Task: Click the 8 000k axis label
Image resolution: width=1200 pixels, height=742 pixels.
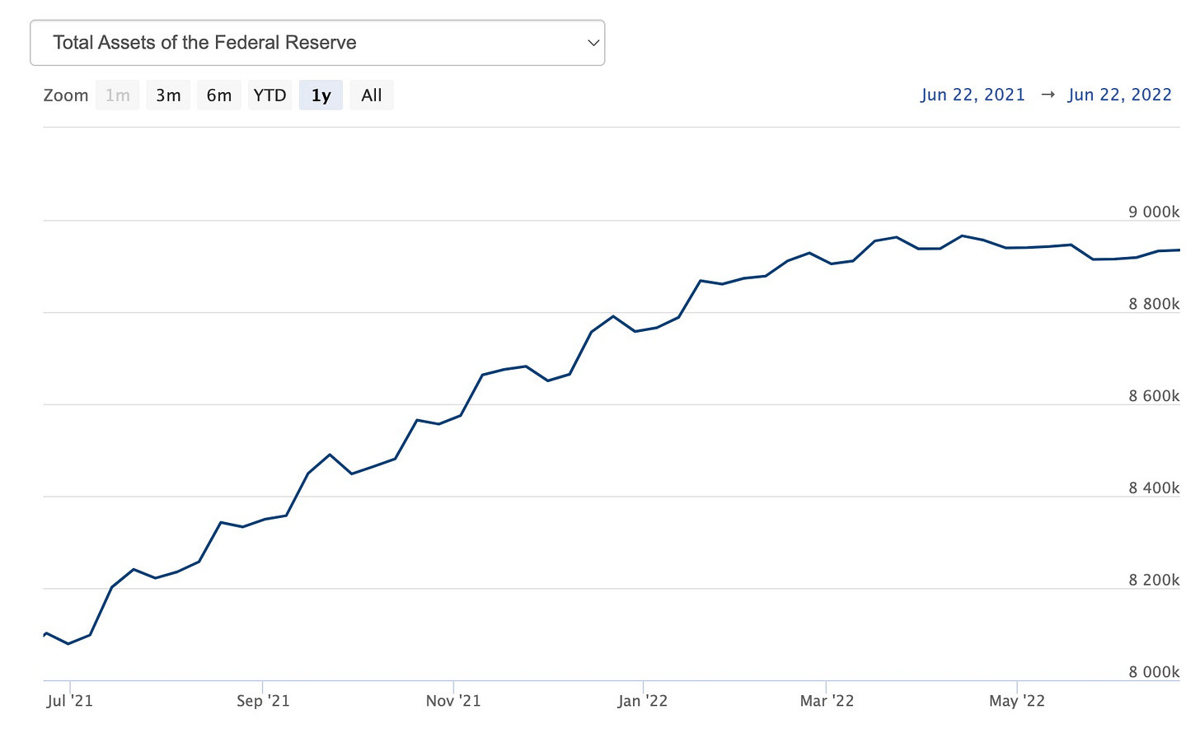Action: coord(1154,672)
